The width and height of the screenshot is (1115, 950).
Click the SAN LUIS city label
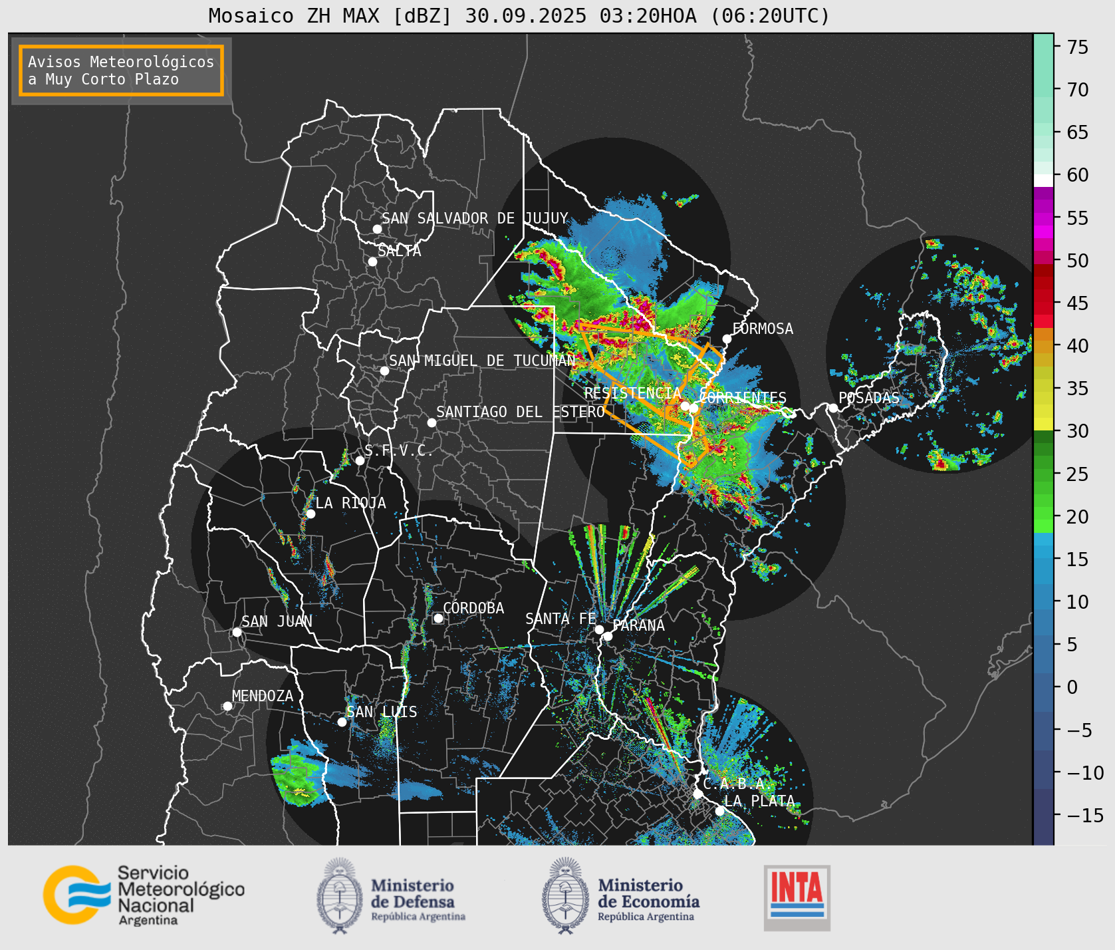point(382,712)
